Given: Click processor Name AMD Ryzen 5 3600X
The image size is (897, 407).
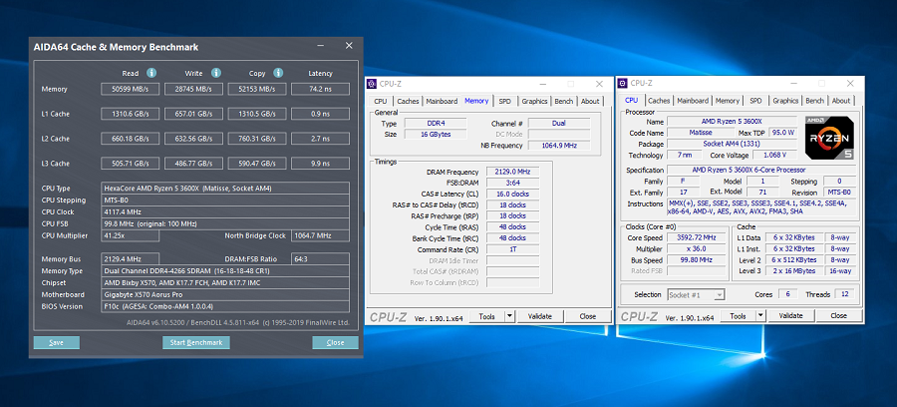Looking at the screenshot, I should (732, 122).
